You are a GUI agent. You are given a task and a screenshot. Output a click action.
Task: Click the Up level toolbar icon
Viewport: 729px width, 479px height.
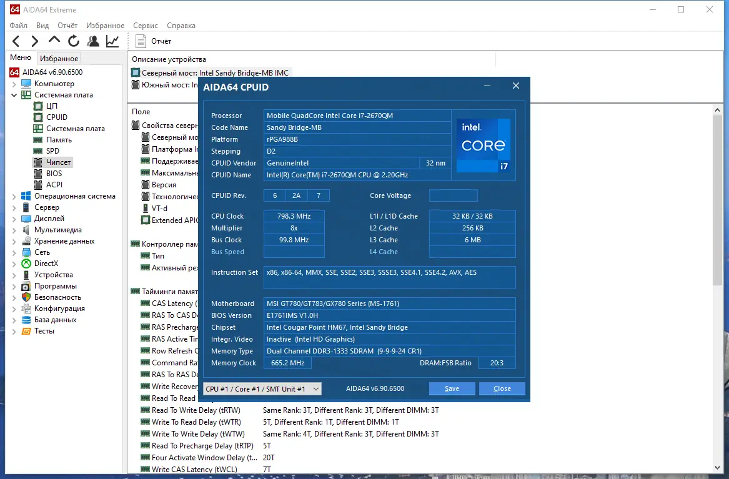[x=54, y=41]
